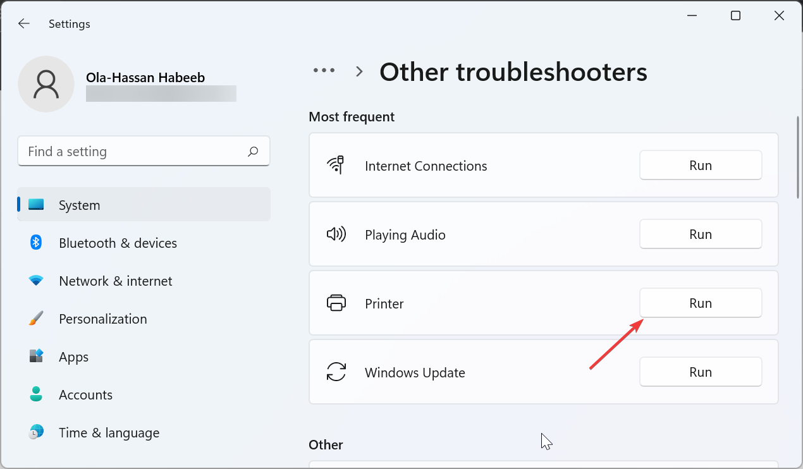Viewport: 803px width, 469px height.
Task: Close the Settings window
Action: tap(779, 16)
